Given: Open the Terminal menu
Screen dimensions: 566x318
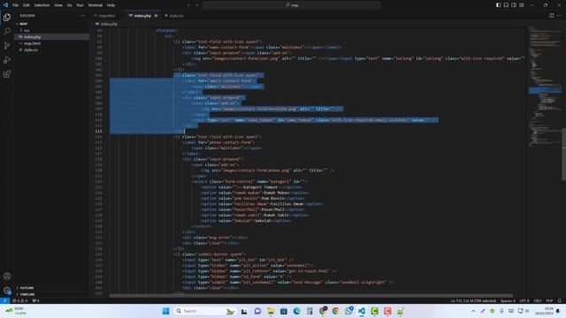Looking at the screenshot, I should pyautogui.click(x=96, y=5).
